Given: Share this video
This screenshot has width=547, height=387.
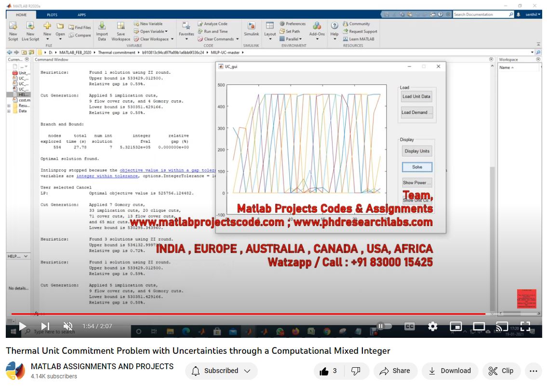Looking at the screenshot, I should [x=395, y=371].
